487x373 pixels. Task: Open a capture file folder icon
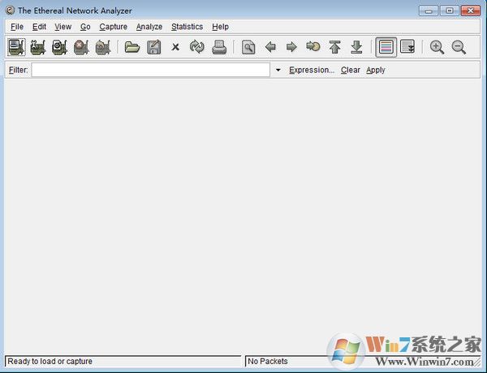132,47
